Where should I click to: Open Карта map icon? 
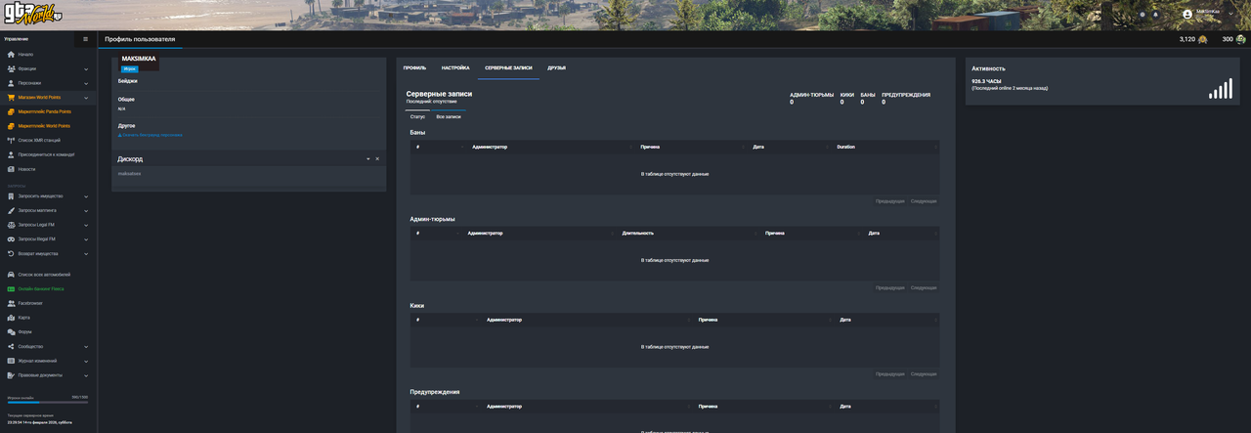[11, 318]
